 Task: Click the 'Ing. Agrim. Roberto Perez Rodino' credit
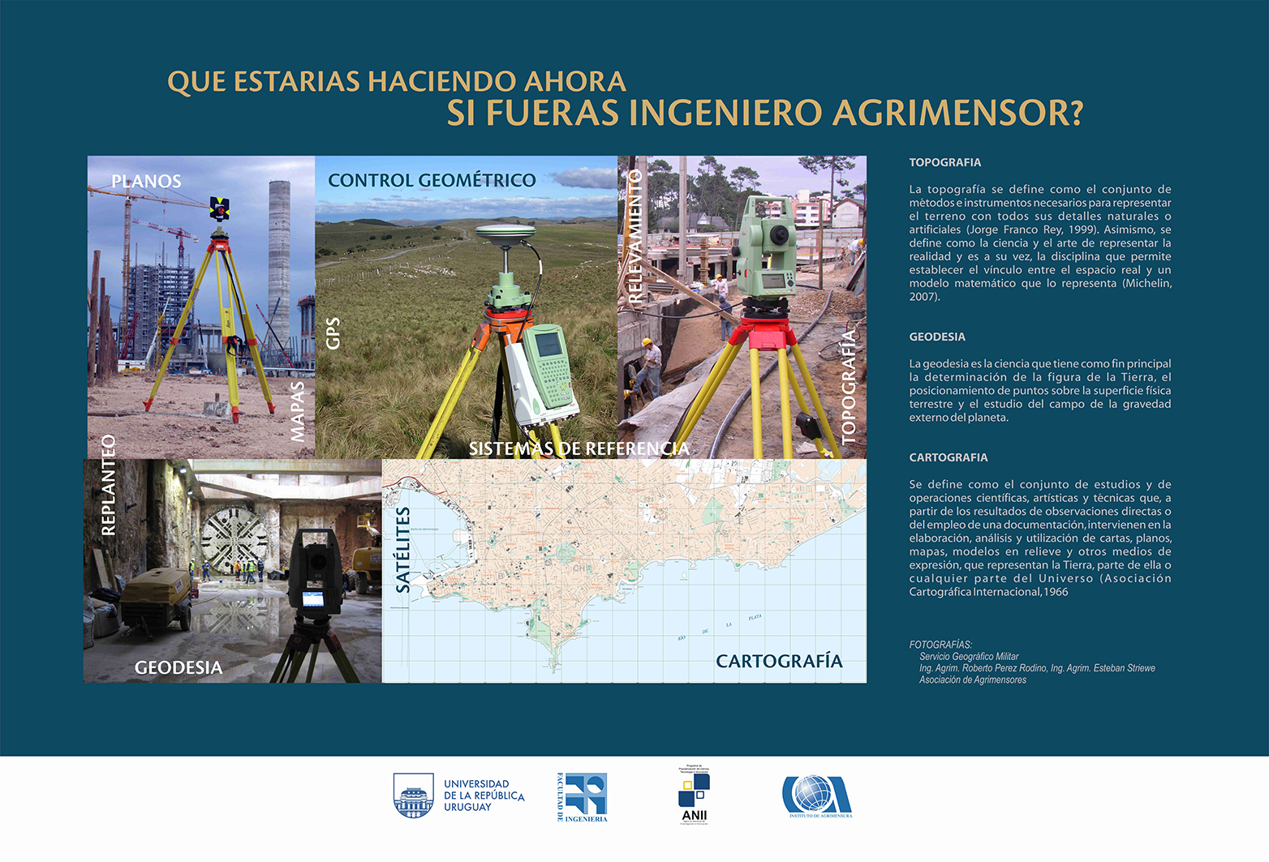click(983, 668)
